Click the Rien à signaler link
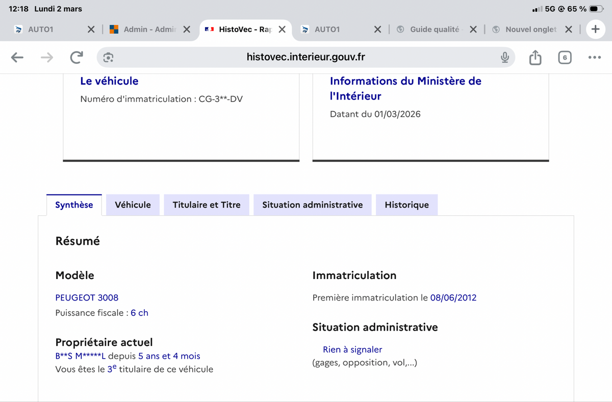 click(352, 349)
